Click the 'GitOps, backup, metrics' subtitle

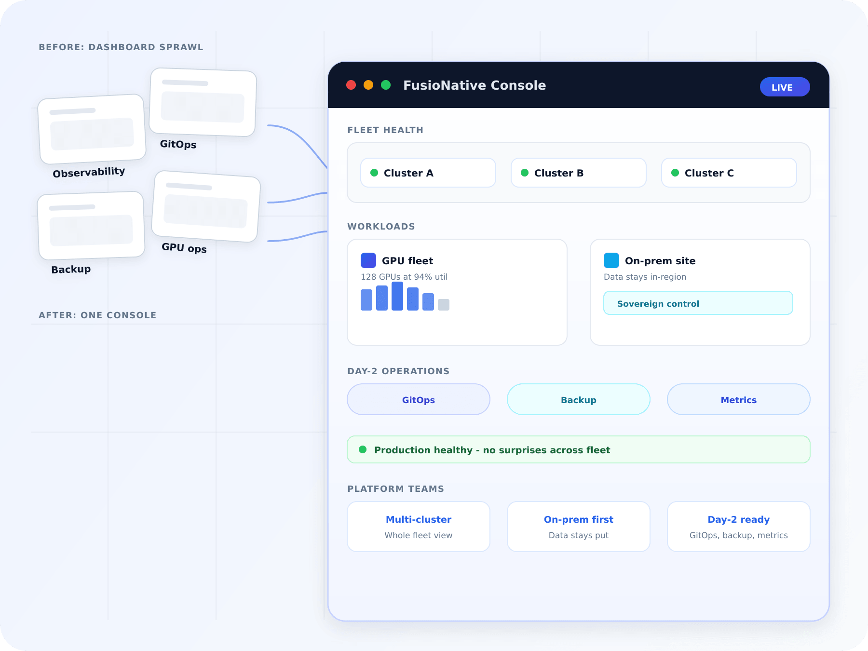coord(739,535)
